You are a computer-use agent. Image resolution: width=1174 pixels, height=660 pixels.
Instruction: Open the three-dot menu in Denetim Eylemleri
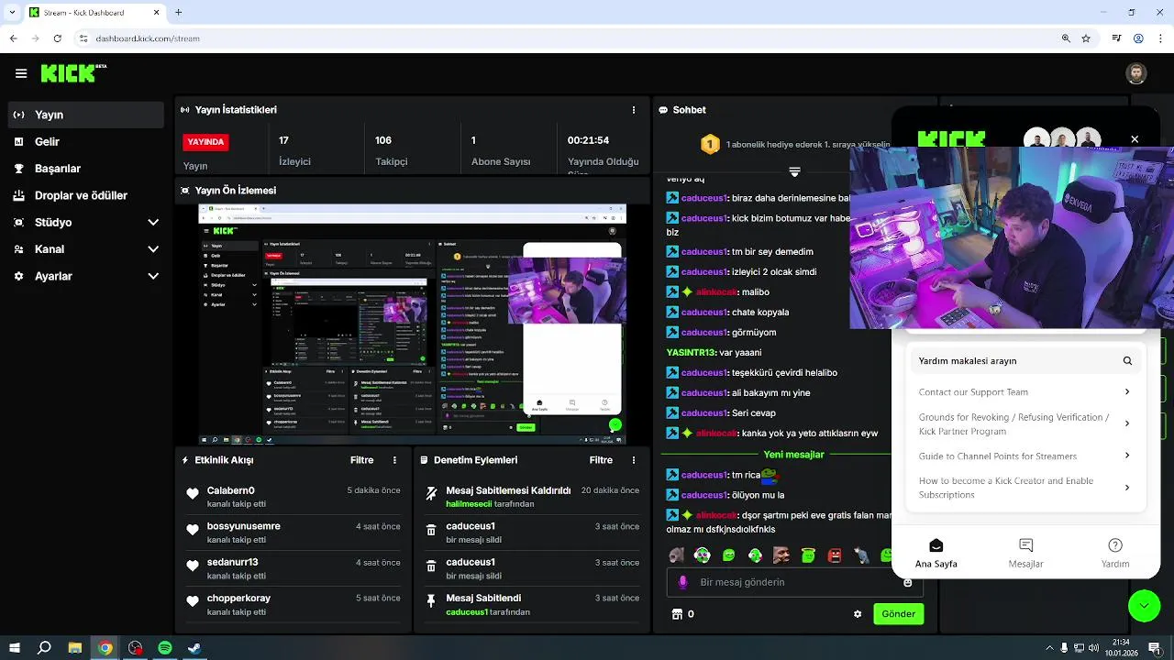(x=633, y=460)
